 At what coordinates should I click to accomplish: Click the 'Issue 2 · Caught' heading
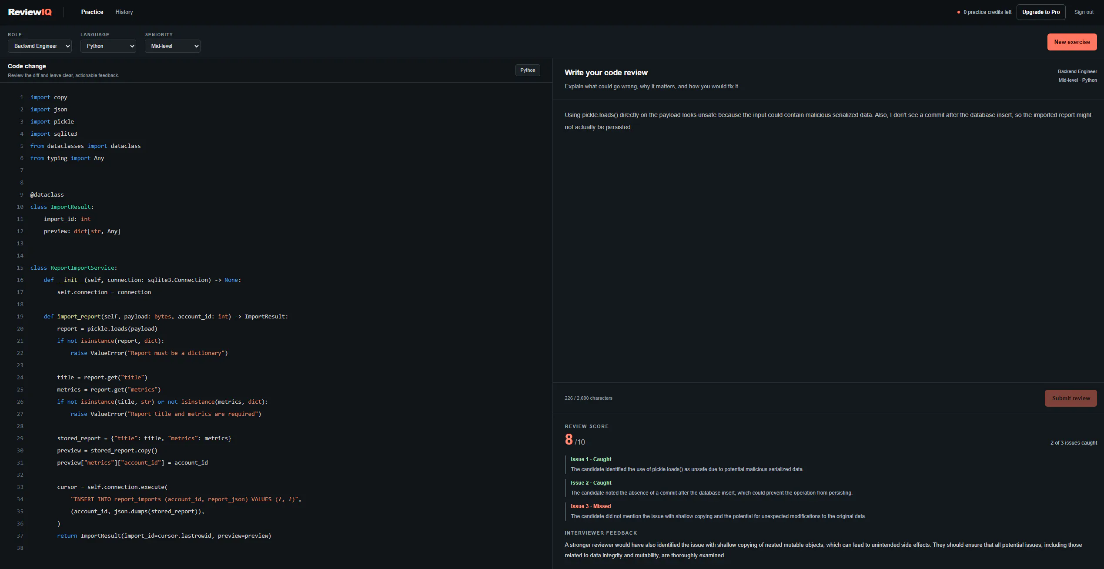(x=591, y=483)
